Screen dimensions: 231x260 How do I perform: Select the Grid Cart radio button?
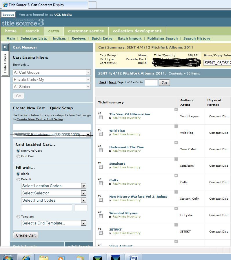pyautogui.click(x=18, y=156)
